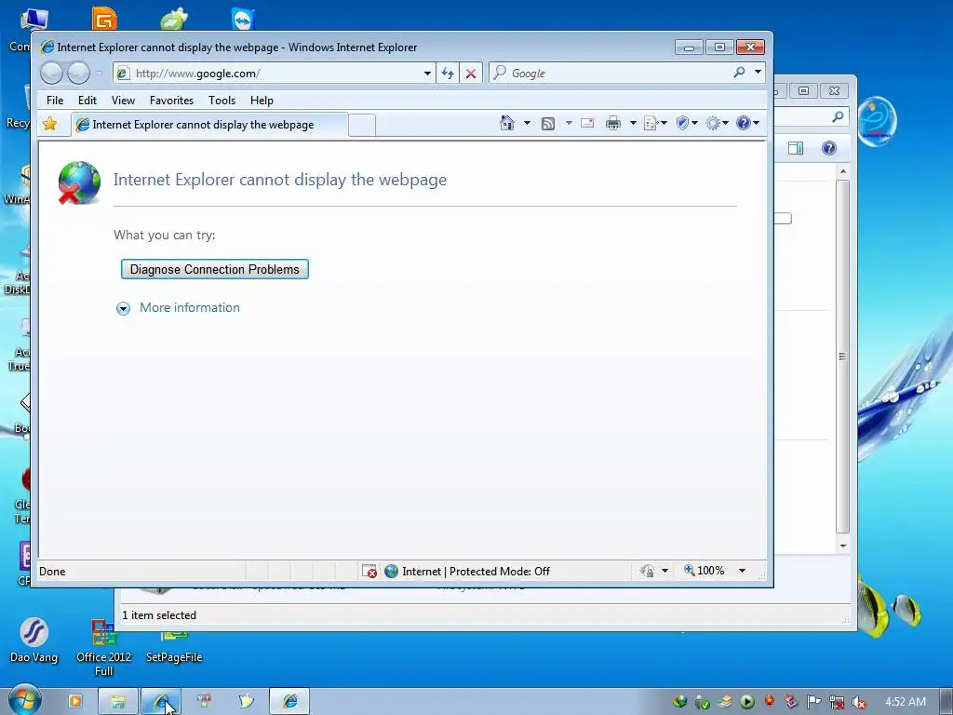Click the popup blocked status bar icon

(x=369, y=571)
